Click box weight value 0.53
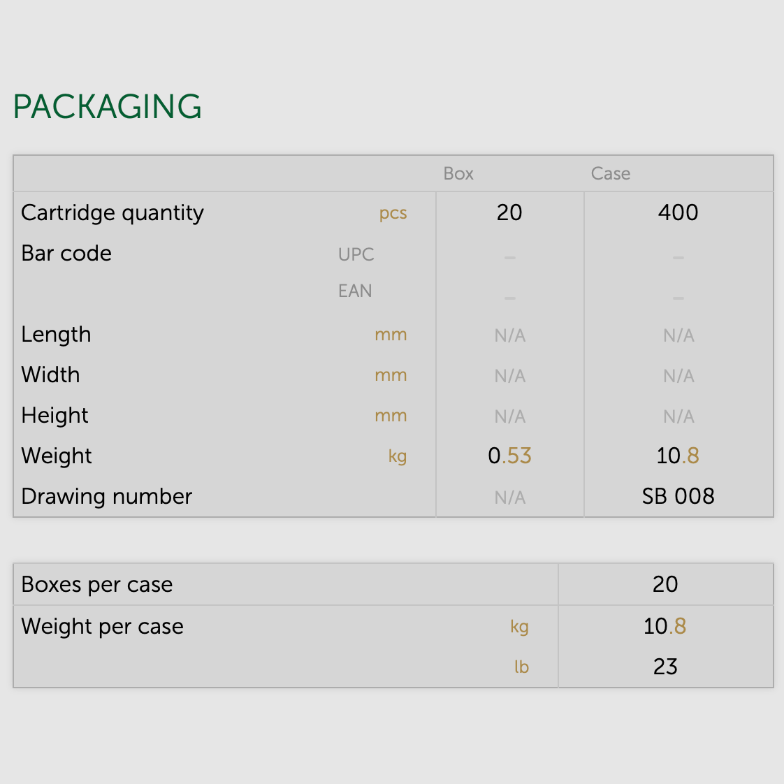The width and height of the screenshot is (784, 784). tap(509, 456)
